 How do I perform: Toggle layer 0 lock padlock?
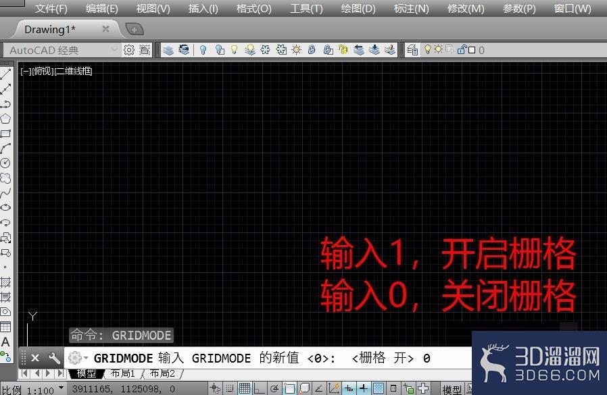461,49
